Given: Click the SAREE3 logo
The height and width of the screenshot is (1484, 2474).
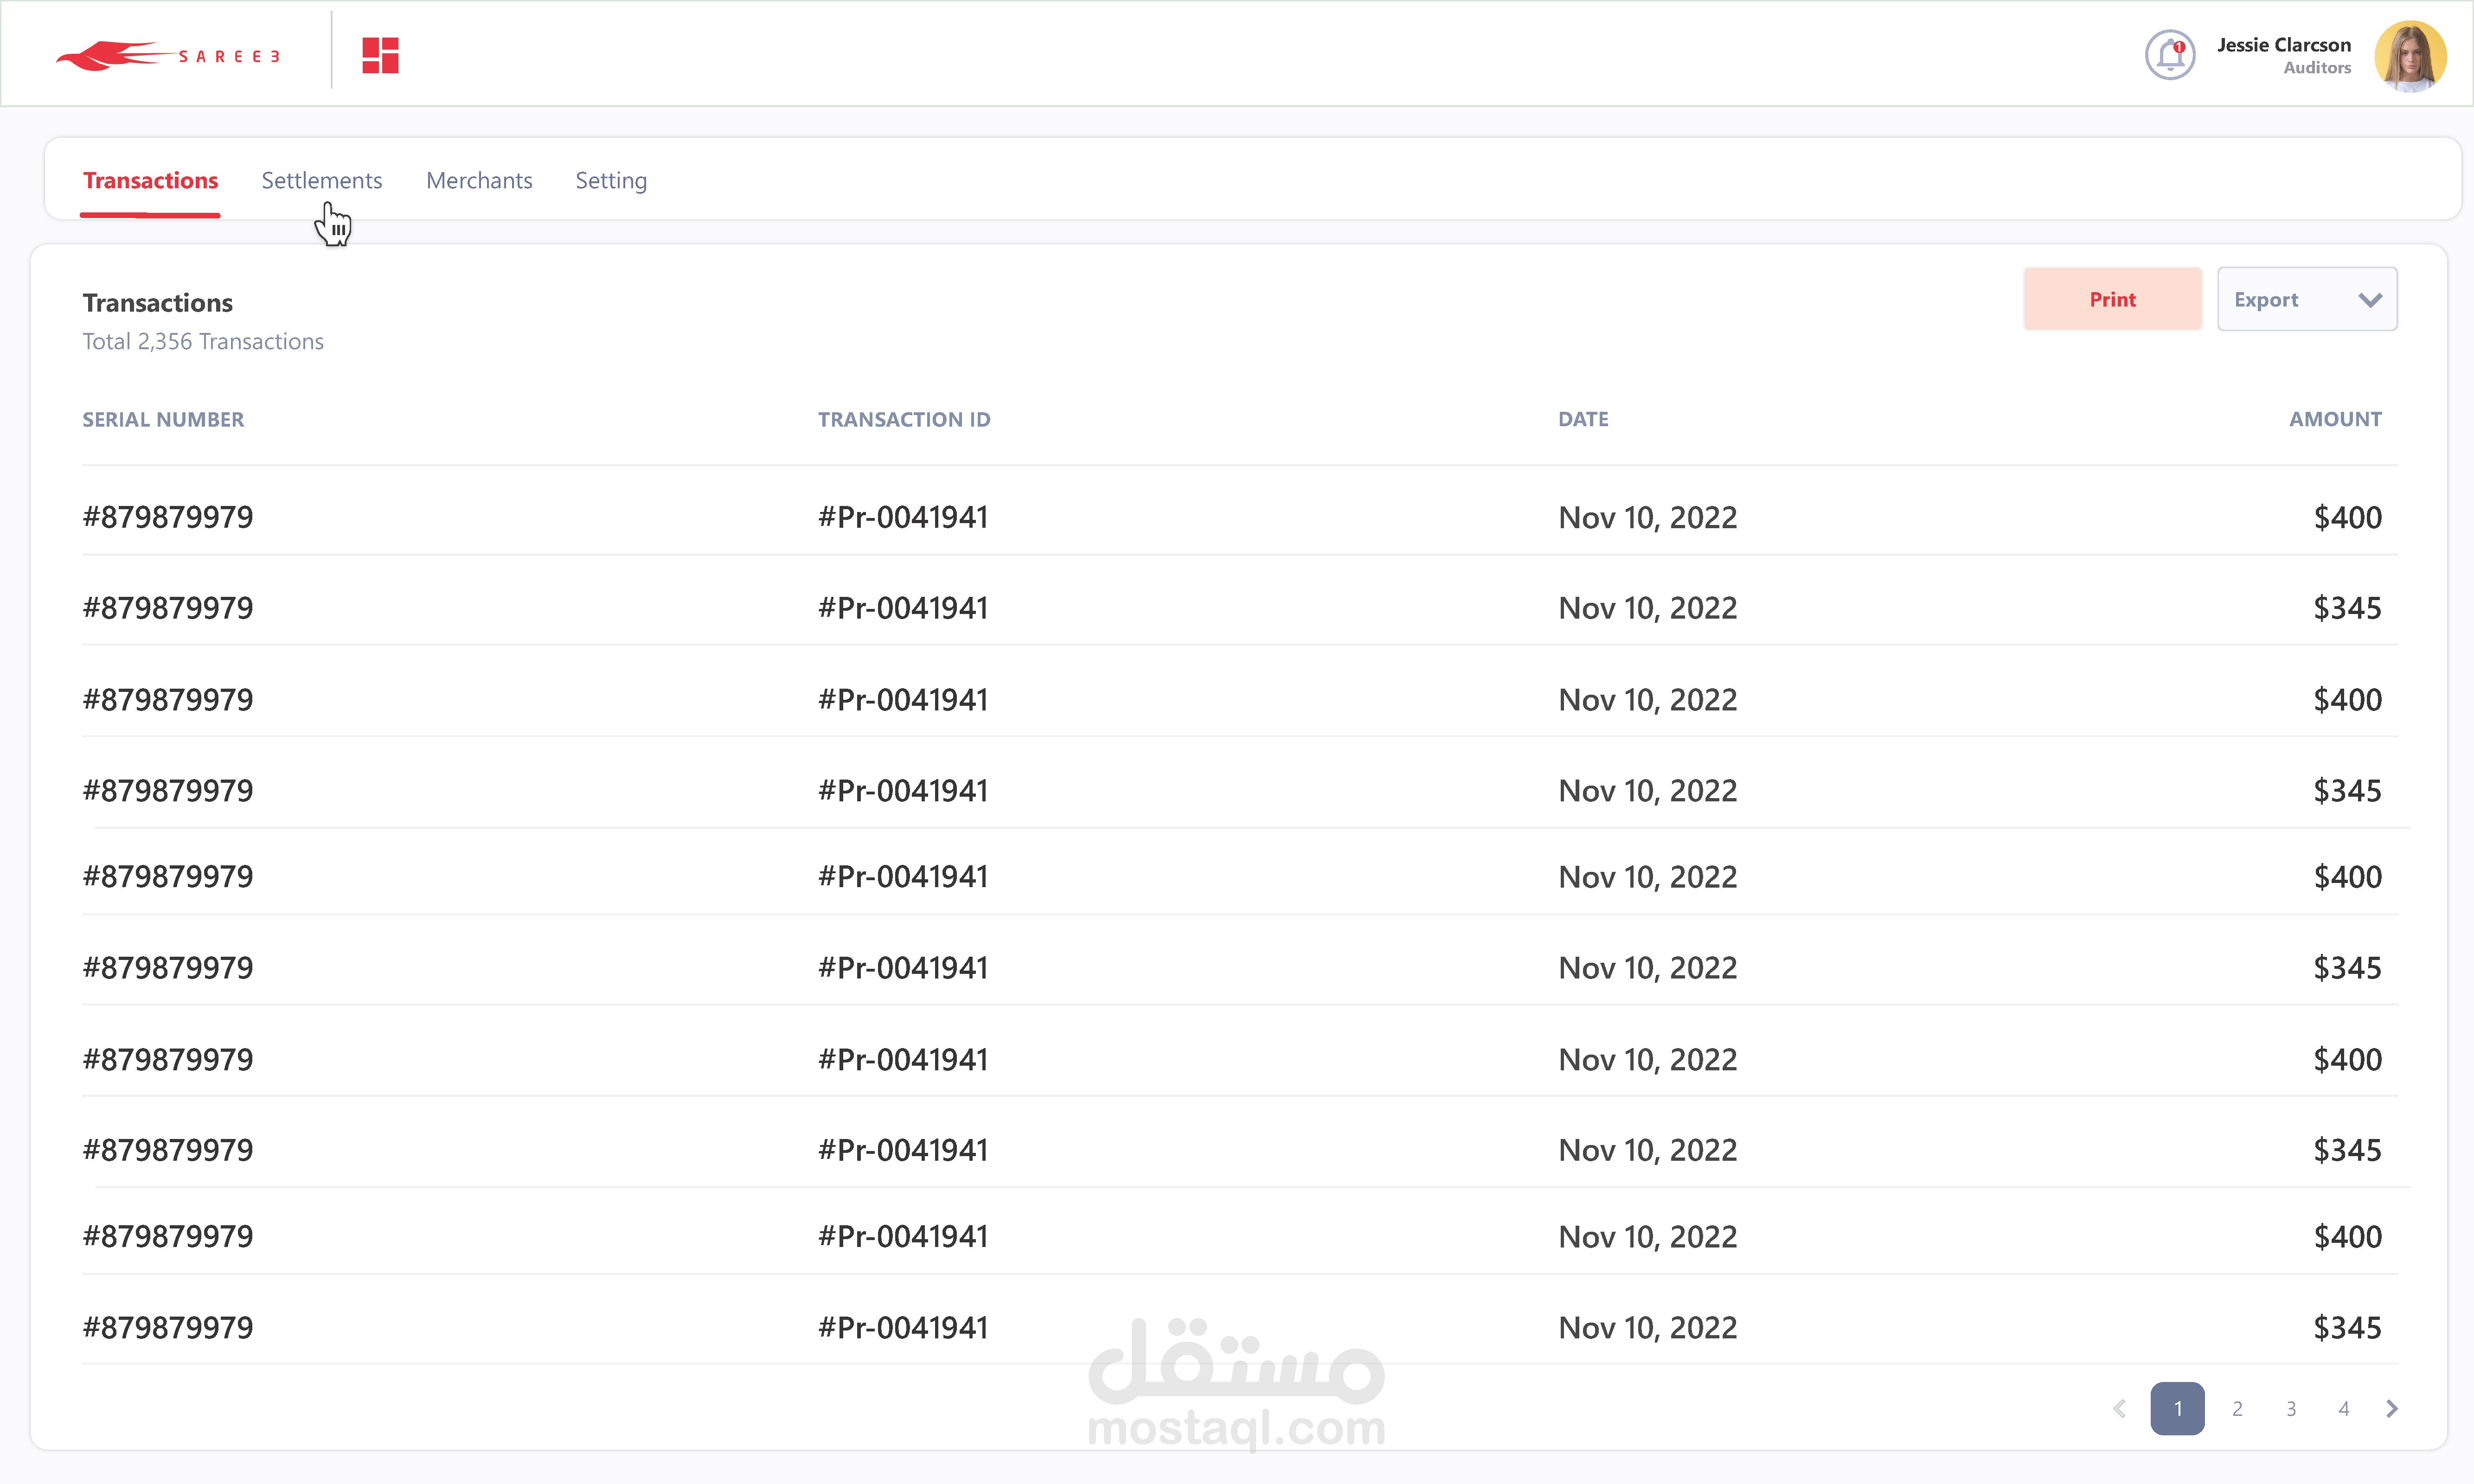Looking at the screenshot, I should pyautogui.click(x=168, y=56).
